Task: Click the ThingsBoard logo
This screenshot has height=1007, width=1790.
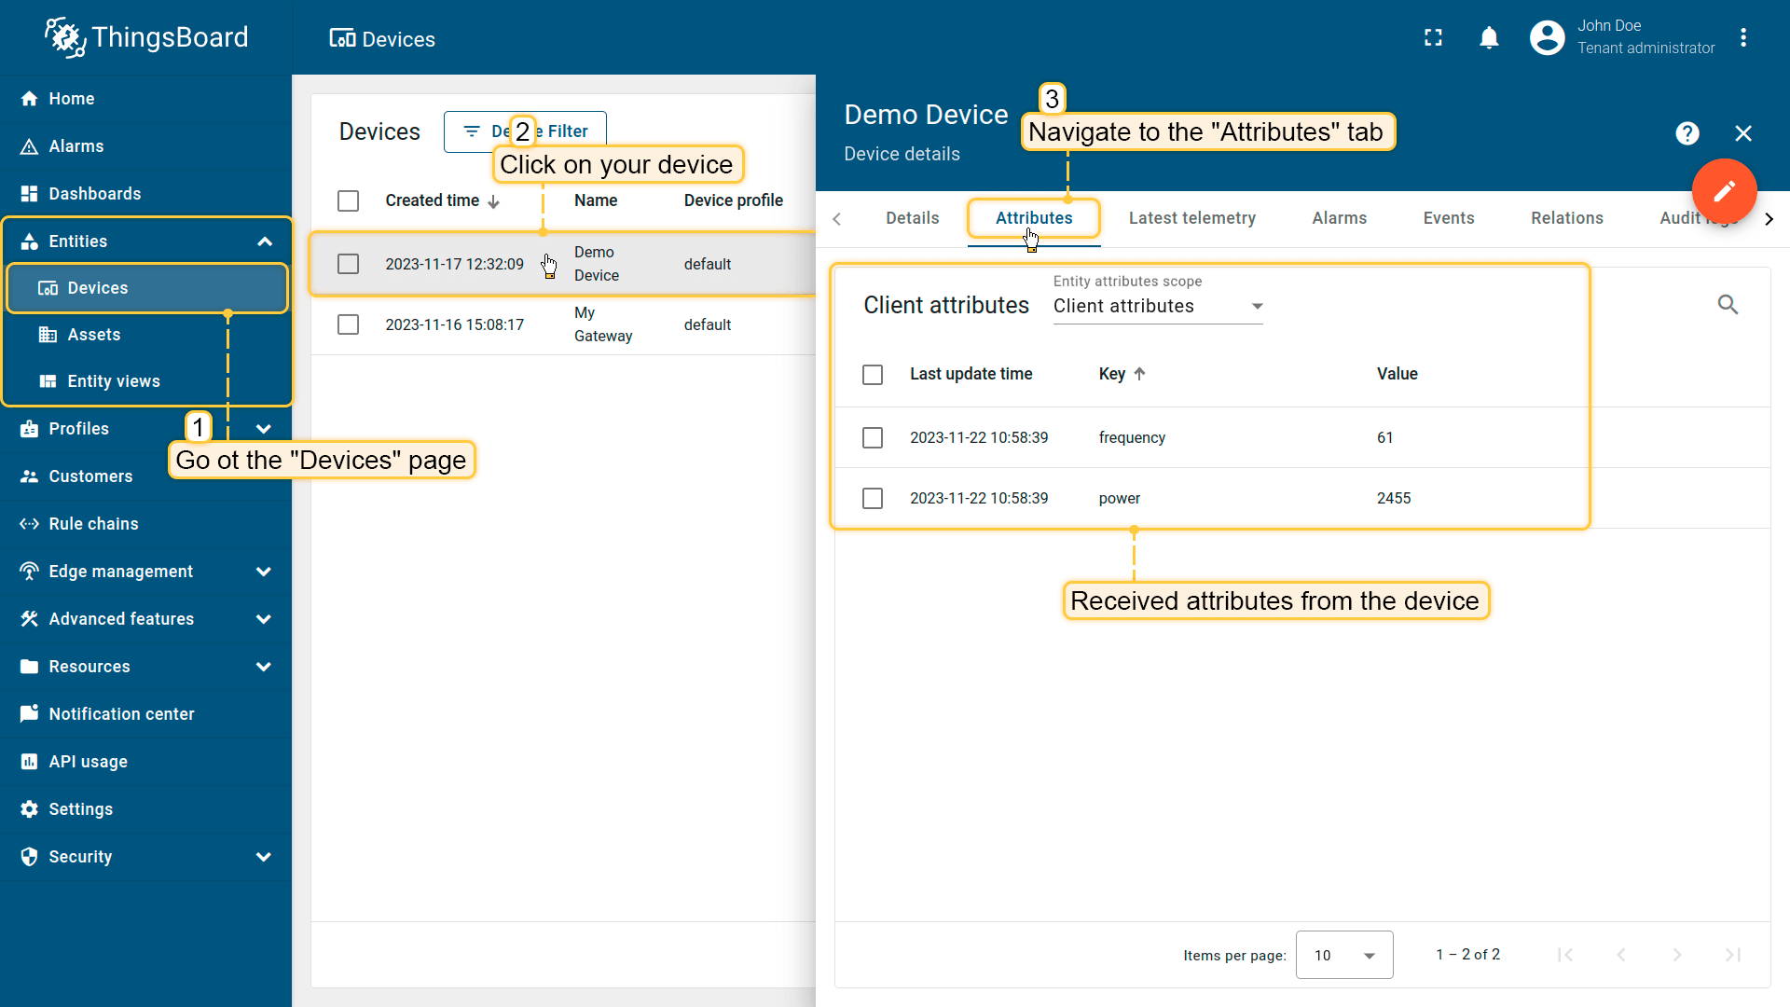Action: 146,37
